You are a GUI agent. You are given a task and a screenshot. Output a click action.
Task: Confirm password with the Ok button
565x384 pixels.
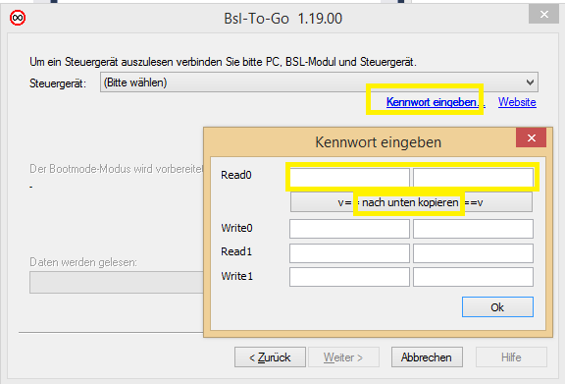point(497,307)
